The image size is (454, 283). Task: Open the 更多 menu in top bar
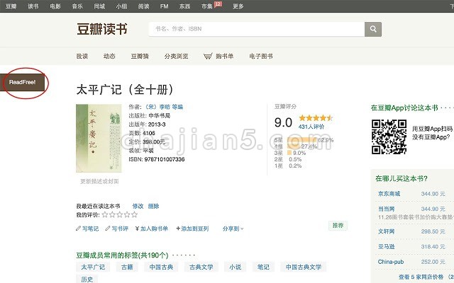point(238,6)
